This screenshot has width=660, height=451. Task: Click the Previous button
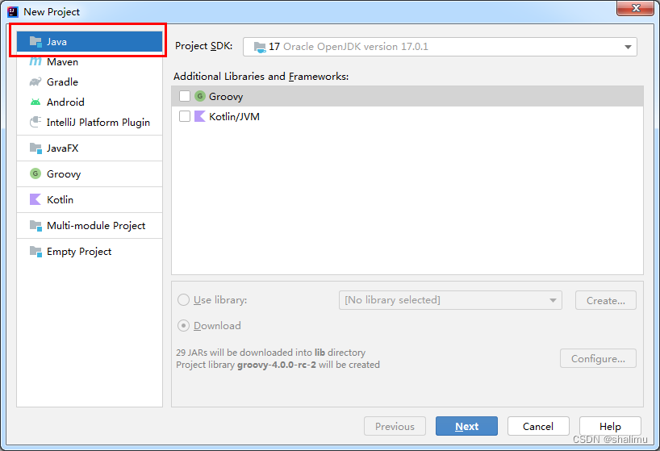[395, 426]
